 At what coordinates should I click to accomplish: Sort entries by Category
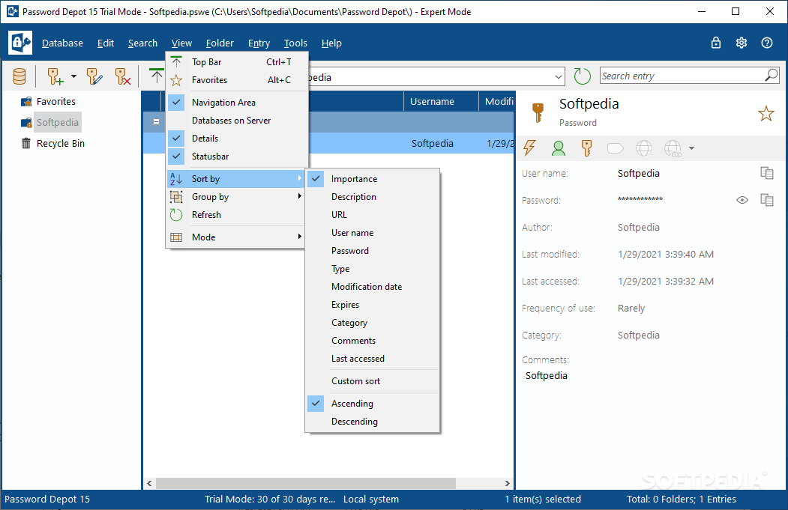[373, 323]
